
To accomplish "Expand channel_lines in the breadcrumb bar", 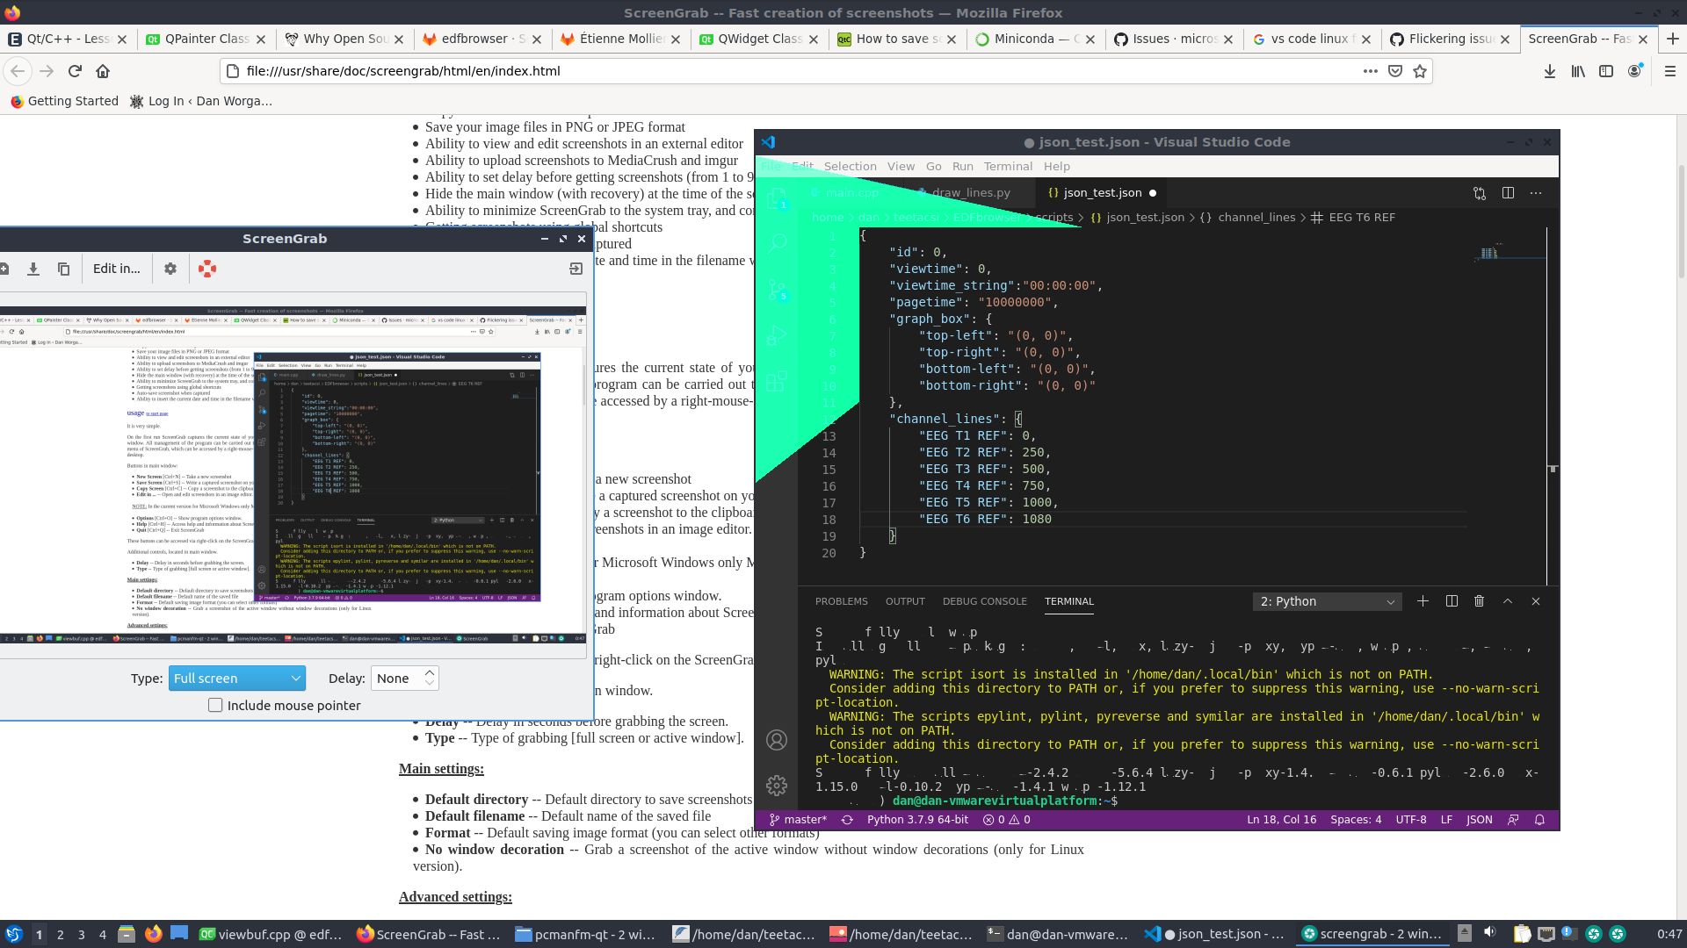I will (x=1256, y=217).
